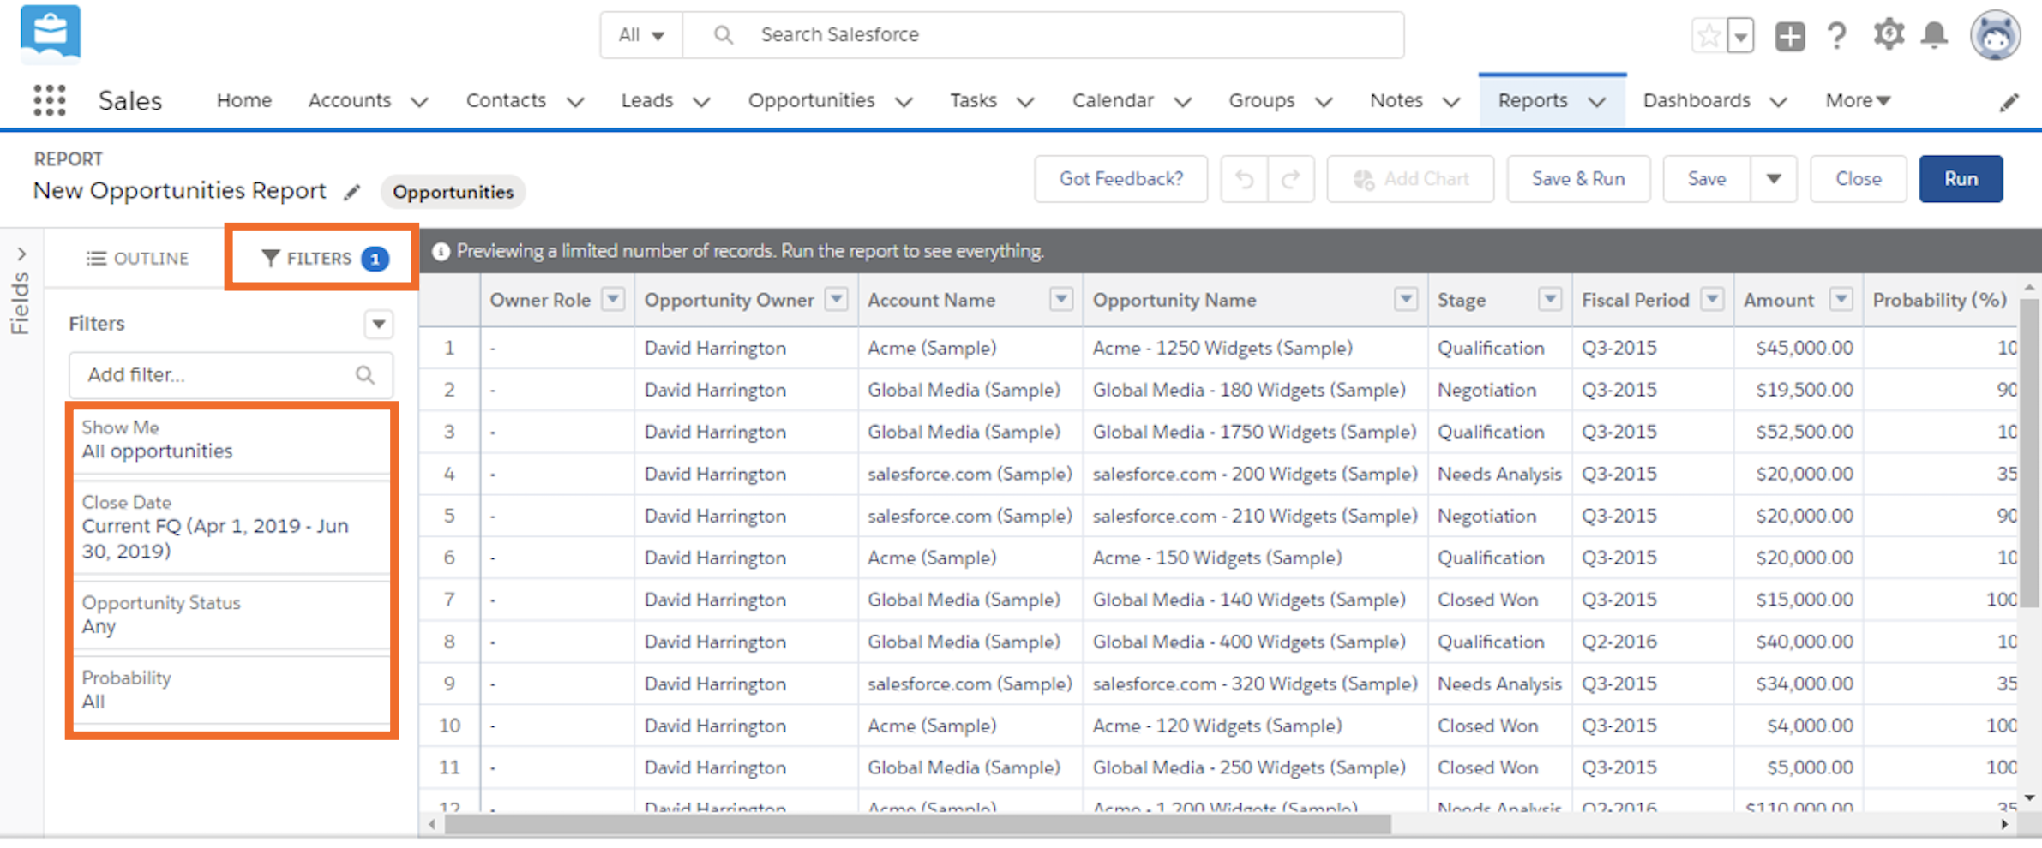Select the $52,500.00 amount cell
Screen dimensions: 2042x848
[x=1798, y=432]
